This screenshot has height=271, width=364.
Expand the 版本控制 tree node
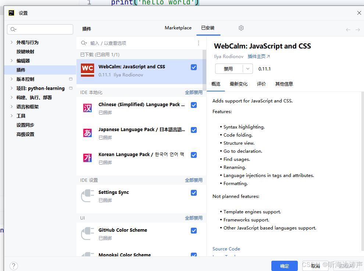(12, 79)
